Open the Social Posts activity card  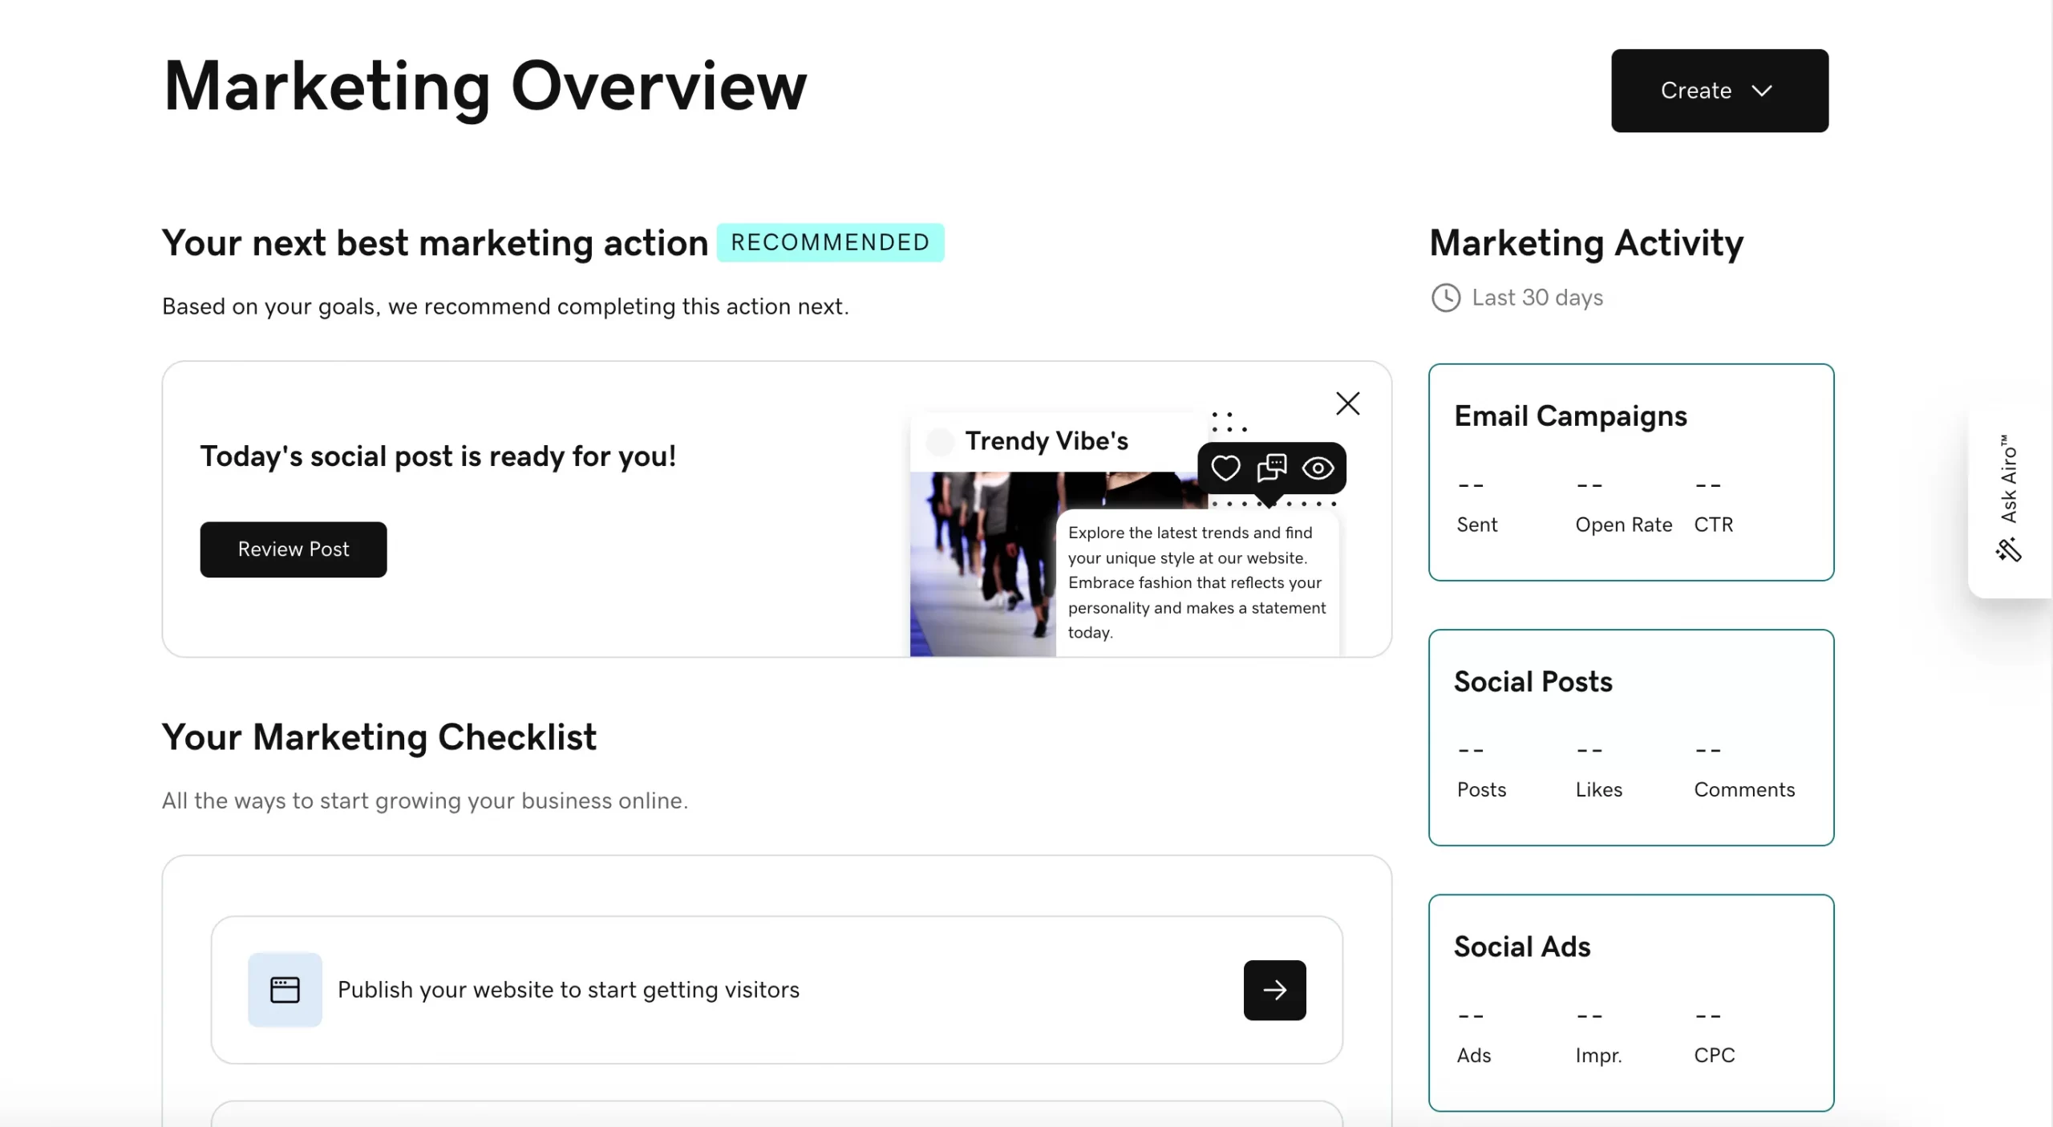coord(1630,737)
